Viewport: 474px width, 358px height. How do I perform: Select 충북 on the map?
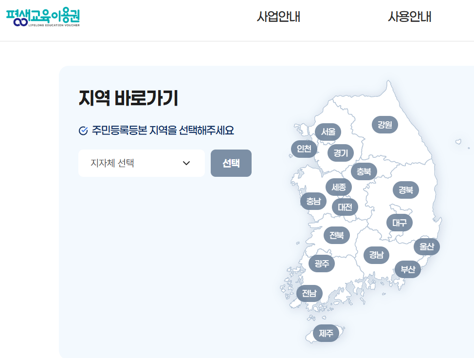(x=364, y=171)
